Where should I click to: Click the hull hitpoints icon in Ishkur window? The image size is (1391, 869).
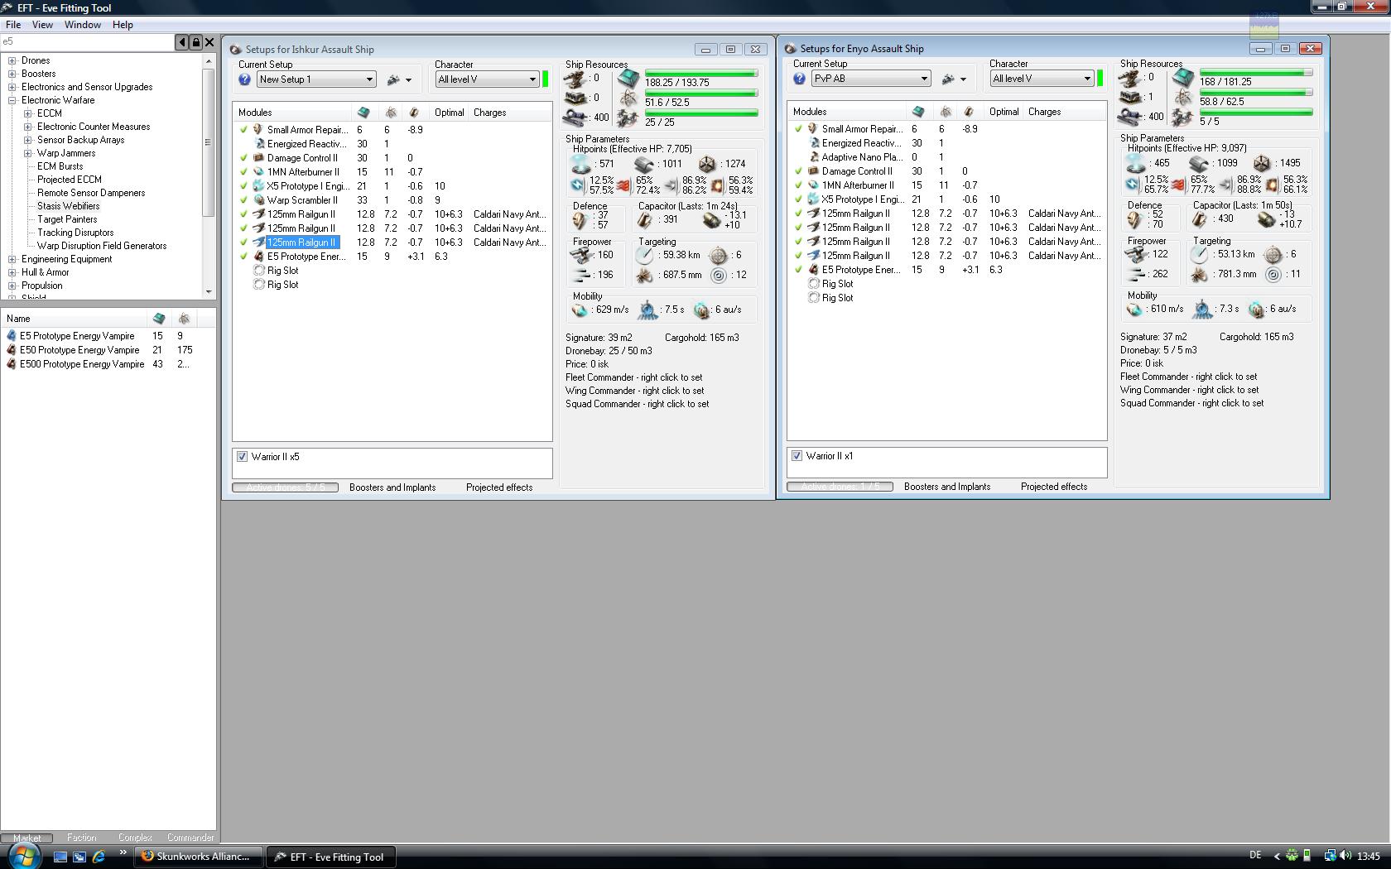pos(706,164)
